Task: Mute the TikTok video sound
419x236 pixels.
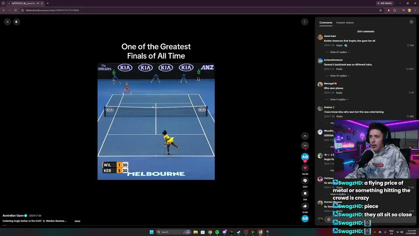Action: pos(16,22)
